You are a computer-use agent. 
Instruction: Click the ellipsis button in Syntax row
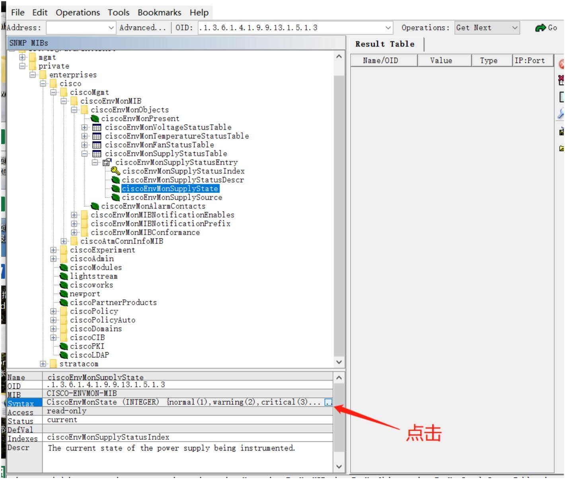[328, 402]
